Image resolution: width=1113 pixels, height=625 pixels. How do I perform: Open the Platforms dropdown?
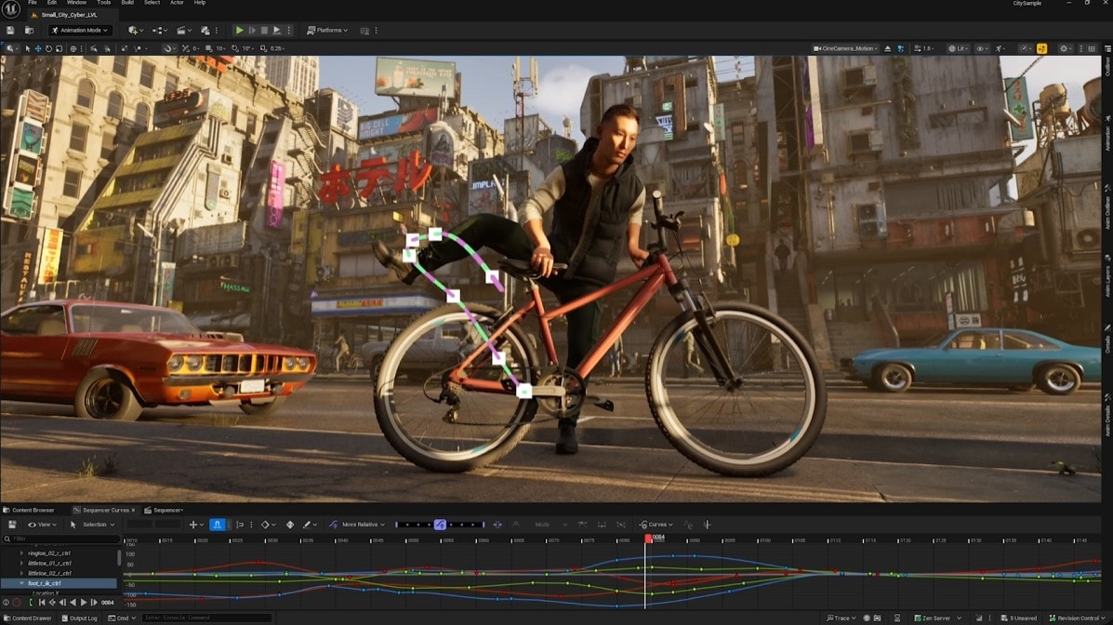pos(327,30)
